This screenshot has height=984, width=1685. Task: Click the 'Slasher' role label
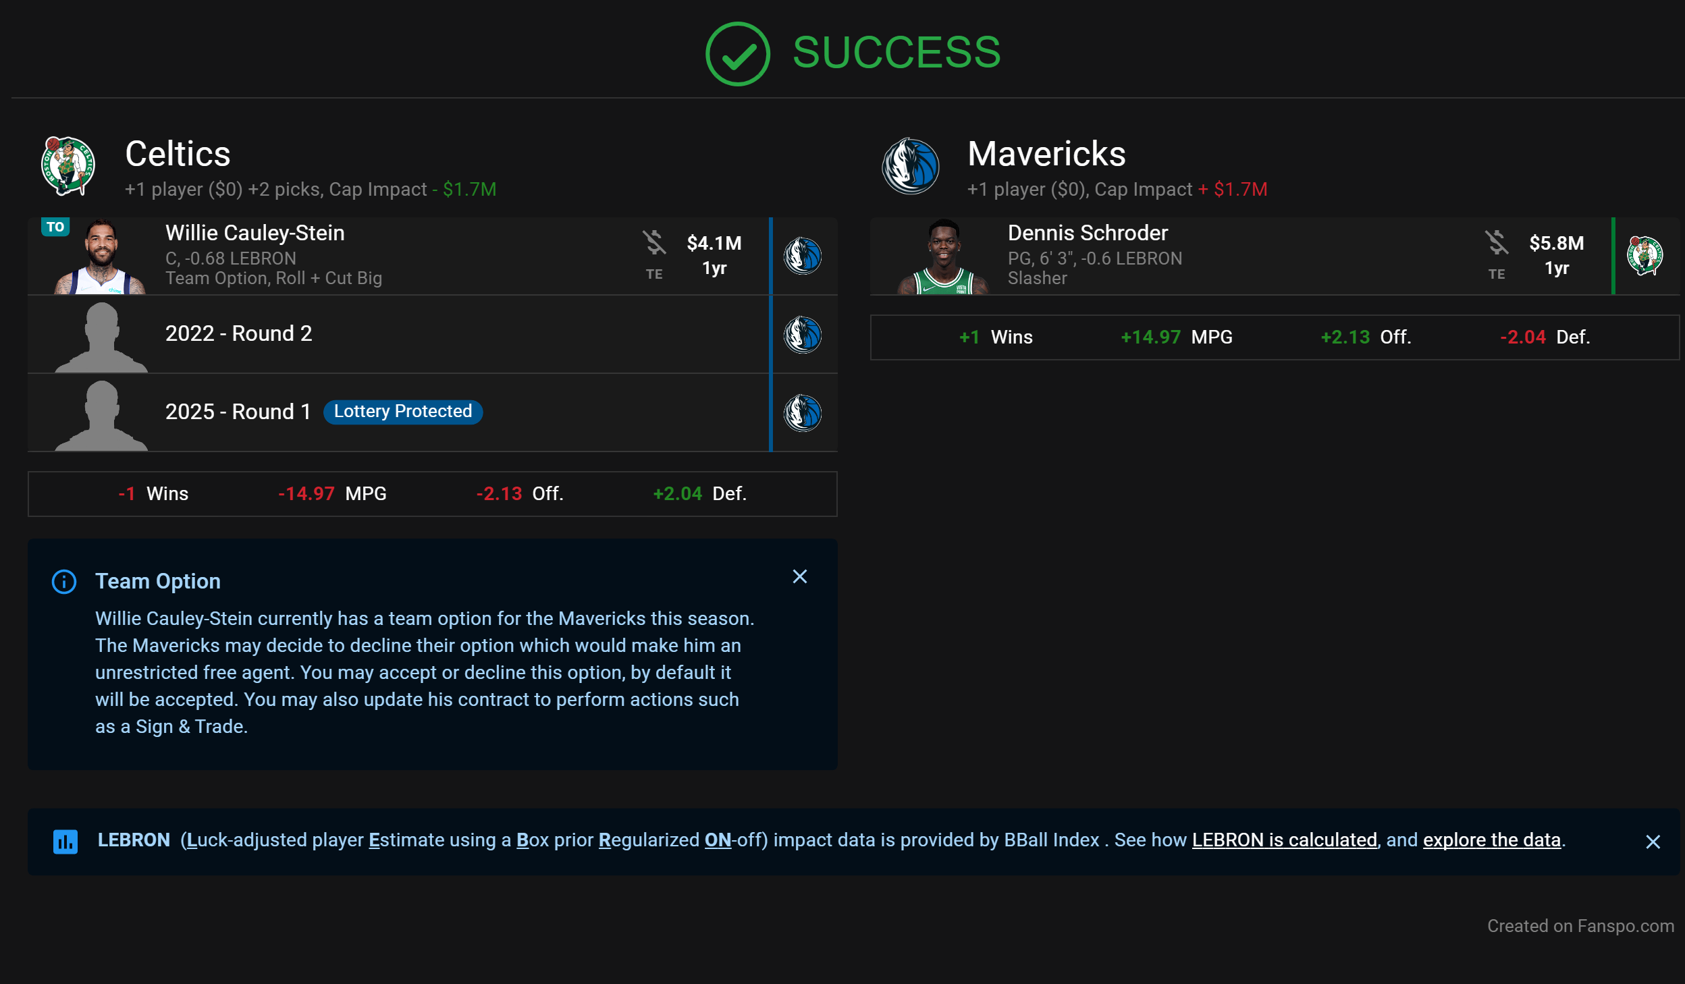[x=1037, y=278]
